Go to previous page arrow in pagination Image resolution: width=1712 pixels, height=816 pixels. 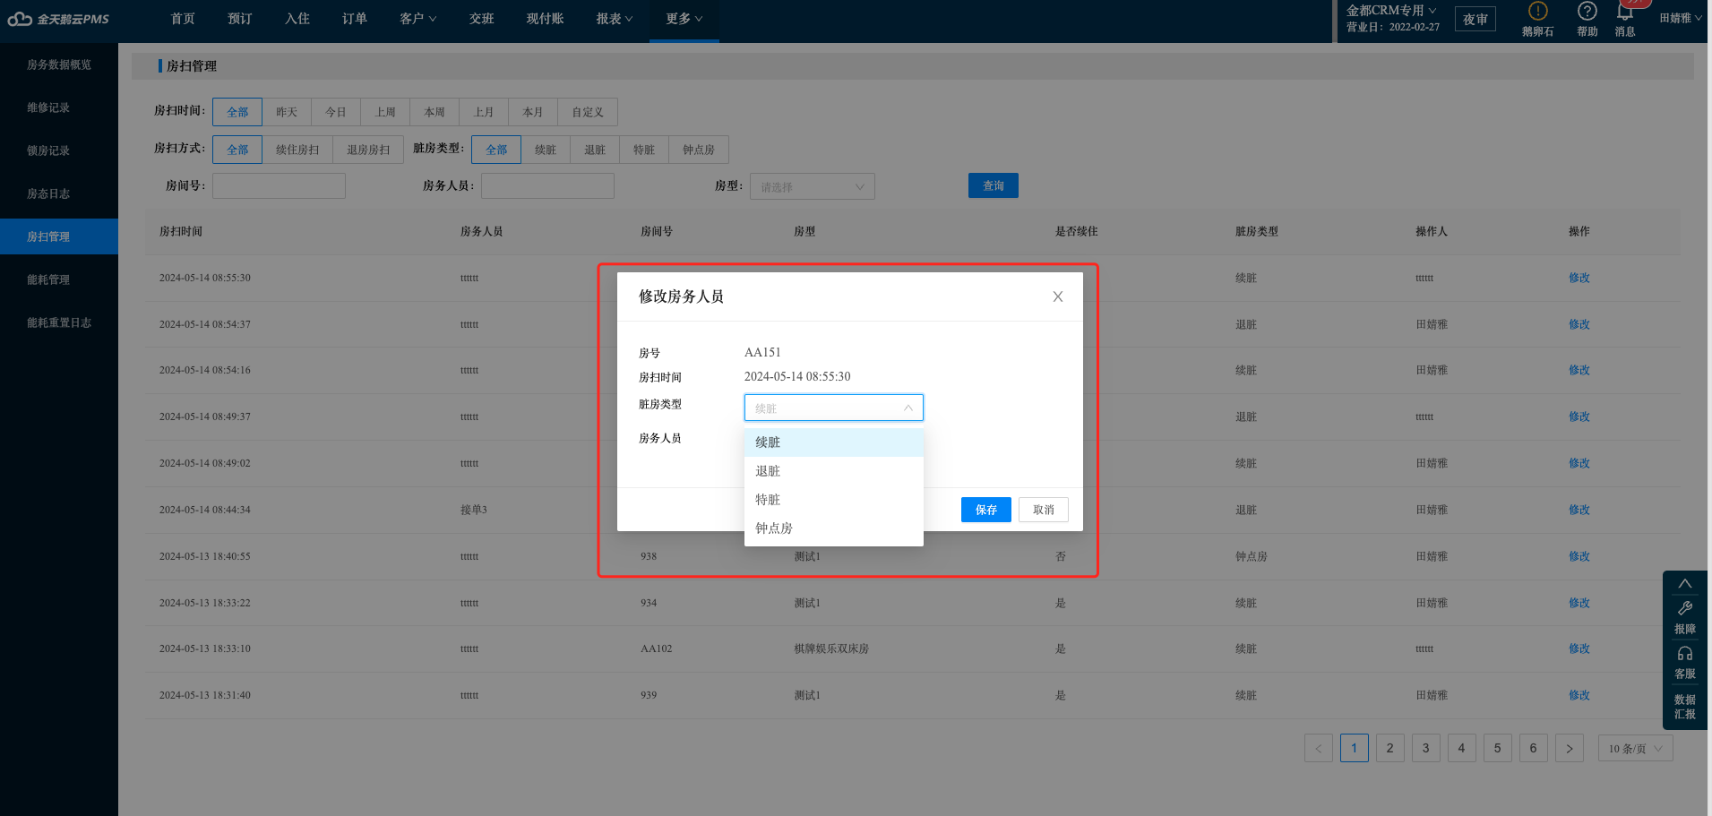pyautogui.click(x=1319, y=748)
